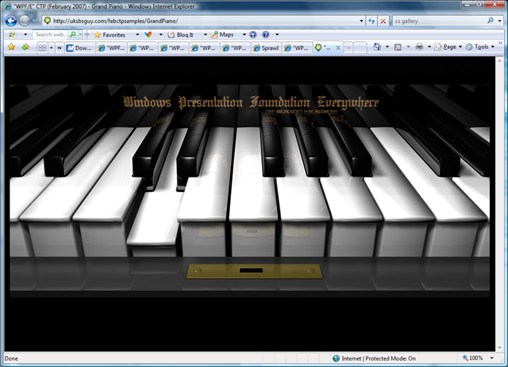
Task: Click the scroll tabs left chevron
Action: tap(60, 48)
